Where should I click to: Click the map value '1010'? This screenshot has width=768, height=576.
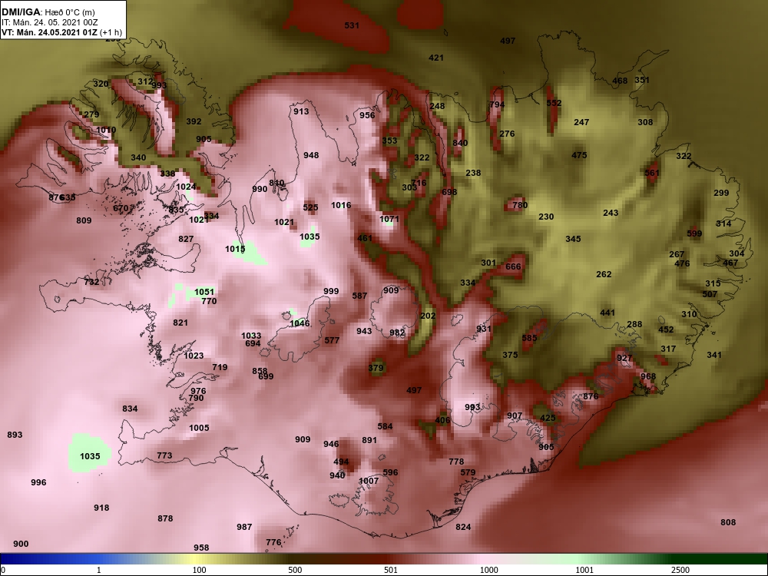point(106,131)
